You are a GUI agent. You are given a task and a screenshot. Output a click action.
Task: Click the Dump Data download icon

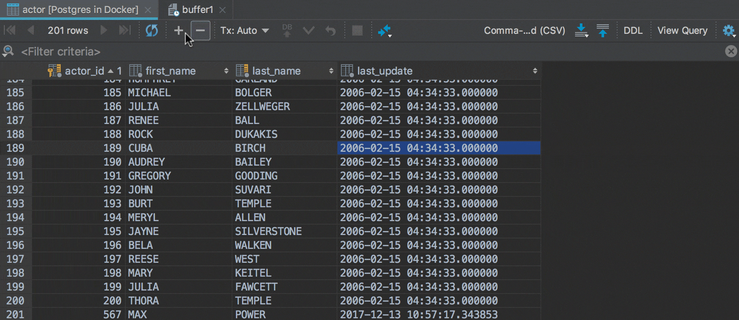coord(581,30)
